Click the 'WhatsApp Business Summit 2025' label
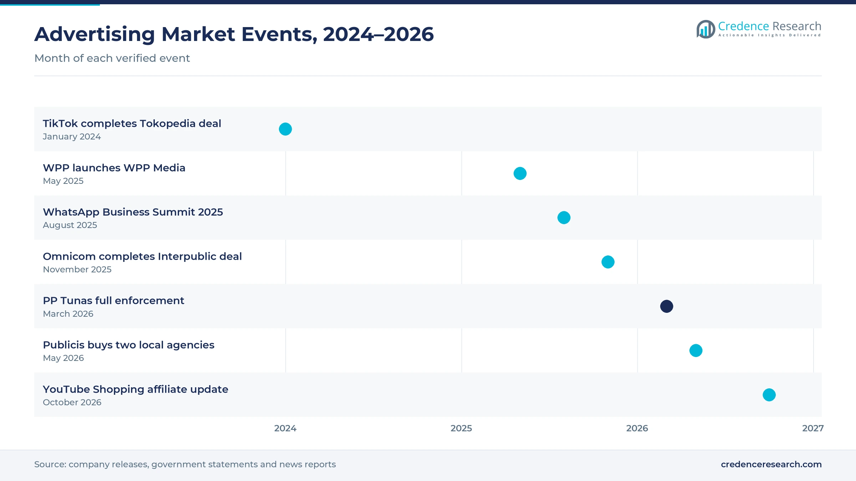 133,212
